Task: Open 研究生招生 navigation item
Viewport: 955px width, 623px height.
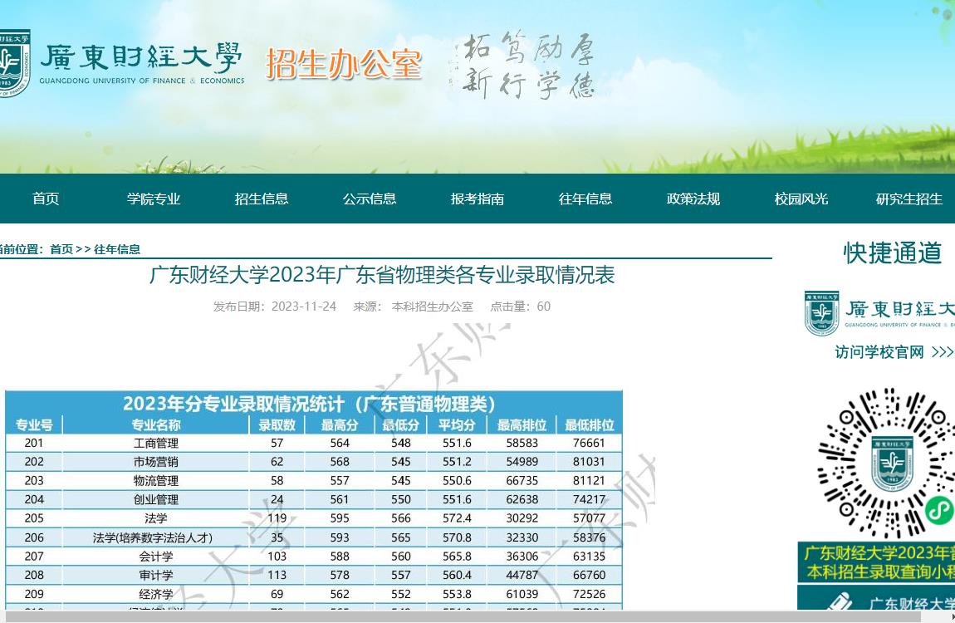Action: (908, 199)
